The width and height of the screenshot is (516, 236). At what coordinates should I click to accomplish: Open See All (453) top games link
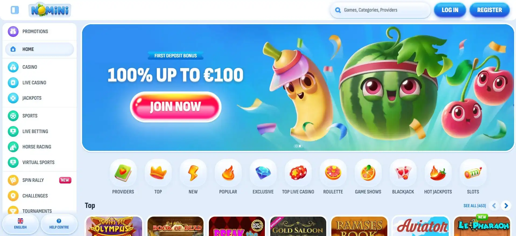[475, 206]
